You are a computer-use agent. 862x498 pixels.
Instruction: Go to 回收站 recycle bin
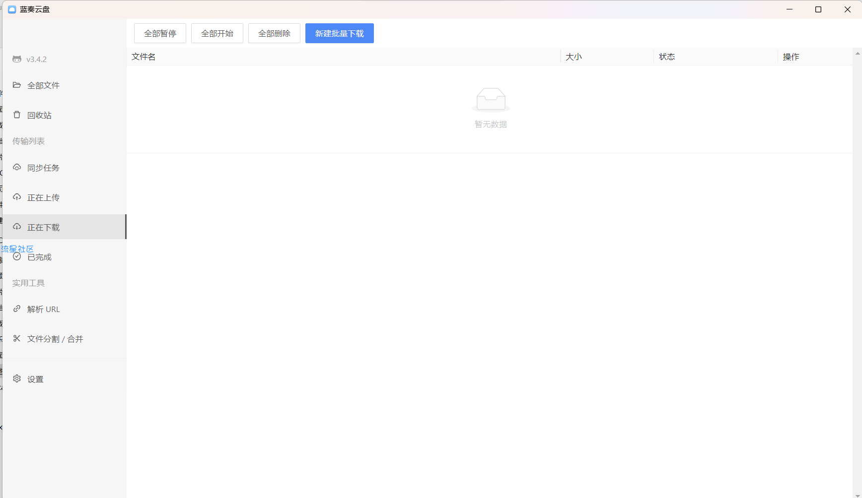[65, 115]
